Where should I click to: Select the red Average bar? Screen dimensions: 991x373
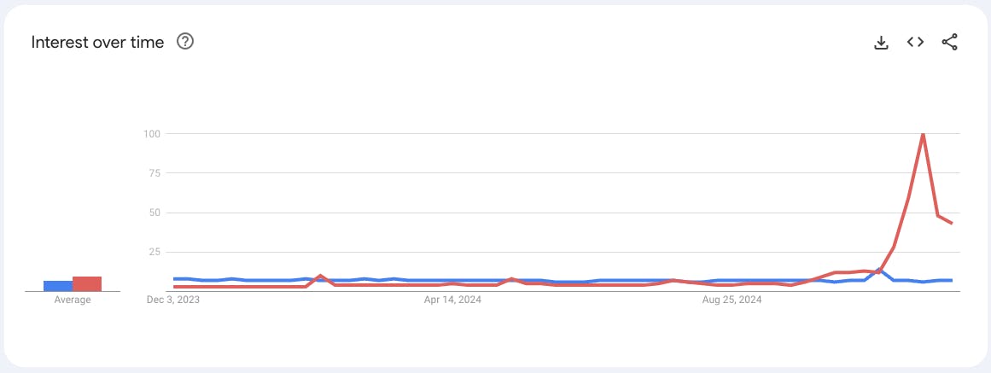(87, 284)
